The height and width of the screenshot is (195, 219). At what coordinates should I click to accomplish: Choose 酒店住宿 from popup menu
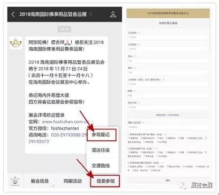coord(101,150)
